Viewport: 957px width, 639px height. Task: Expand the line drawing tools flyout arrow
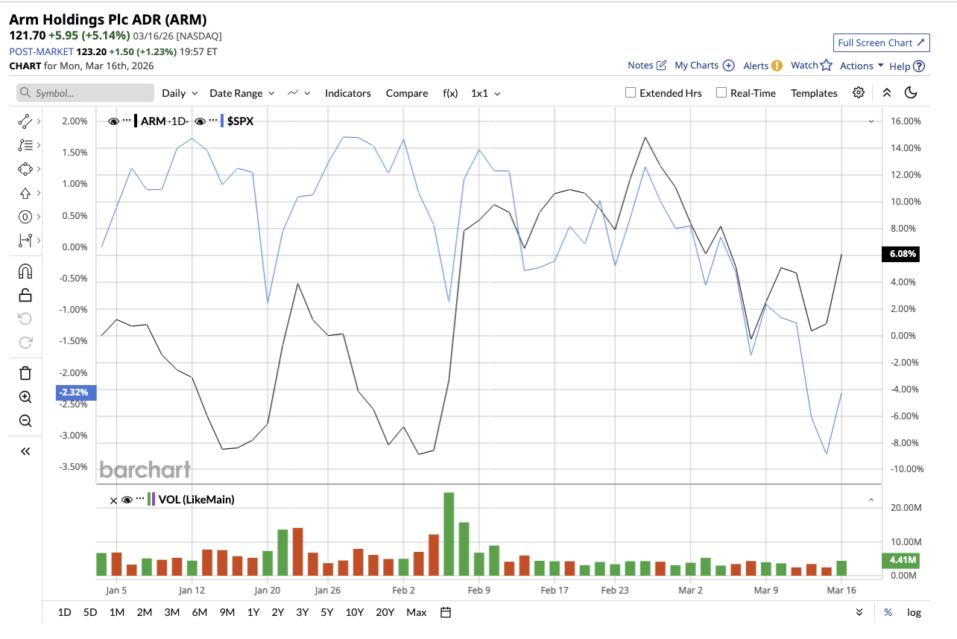pos(39,121)
